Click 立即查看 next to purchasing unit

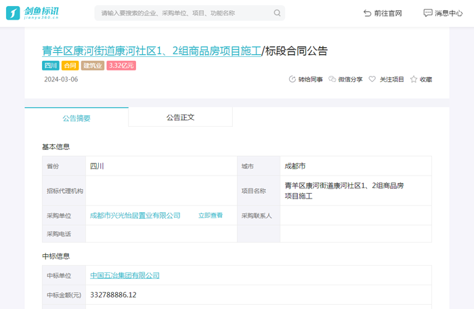pos(210,215)
